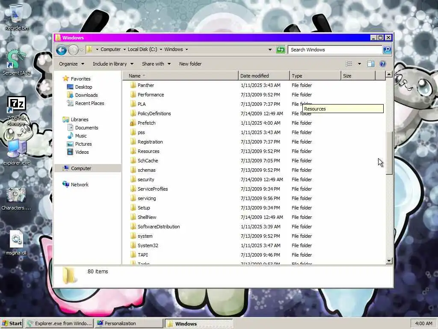Click the Pictures library icon
The image size is (438, 329).
pos(70,144)
